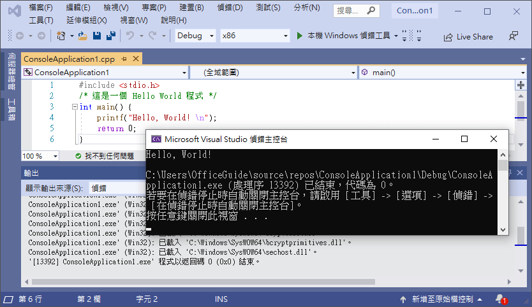
Task: Open the 工具箱 side tab
Action: point(11,110)
